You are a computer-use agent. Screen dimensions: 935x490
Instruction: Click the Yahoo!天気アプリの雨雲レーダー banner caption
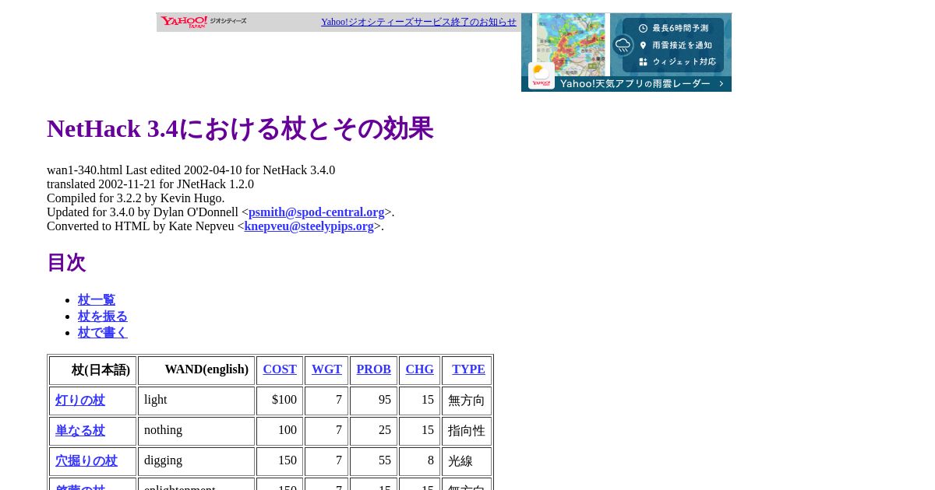(x=635, y=84)
